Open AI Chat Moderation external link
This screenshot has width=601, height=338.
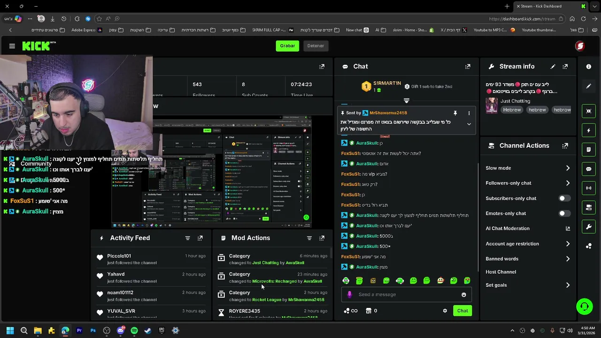point(568,229)
